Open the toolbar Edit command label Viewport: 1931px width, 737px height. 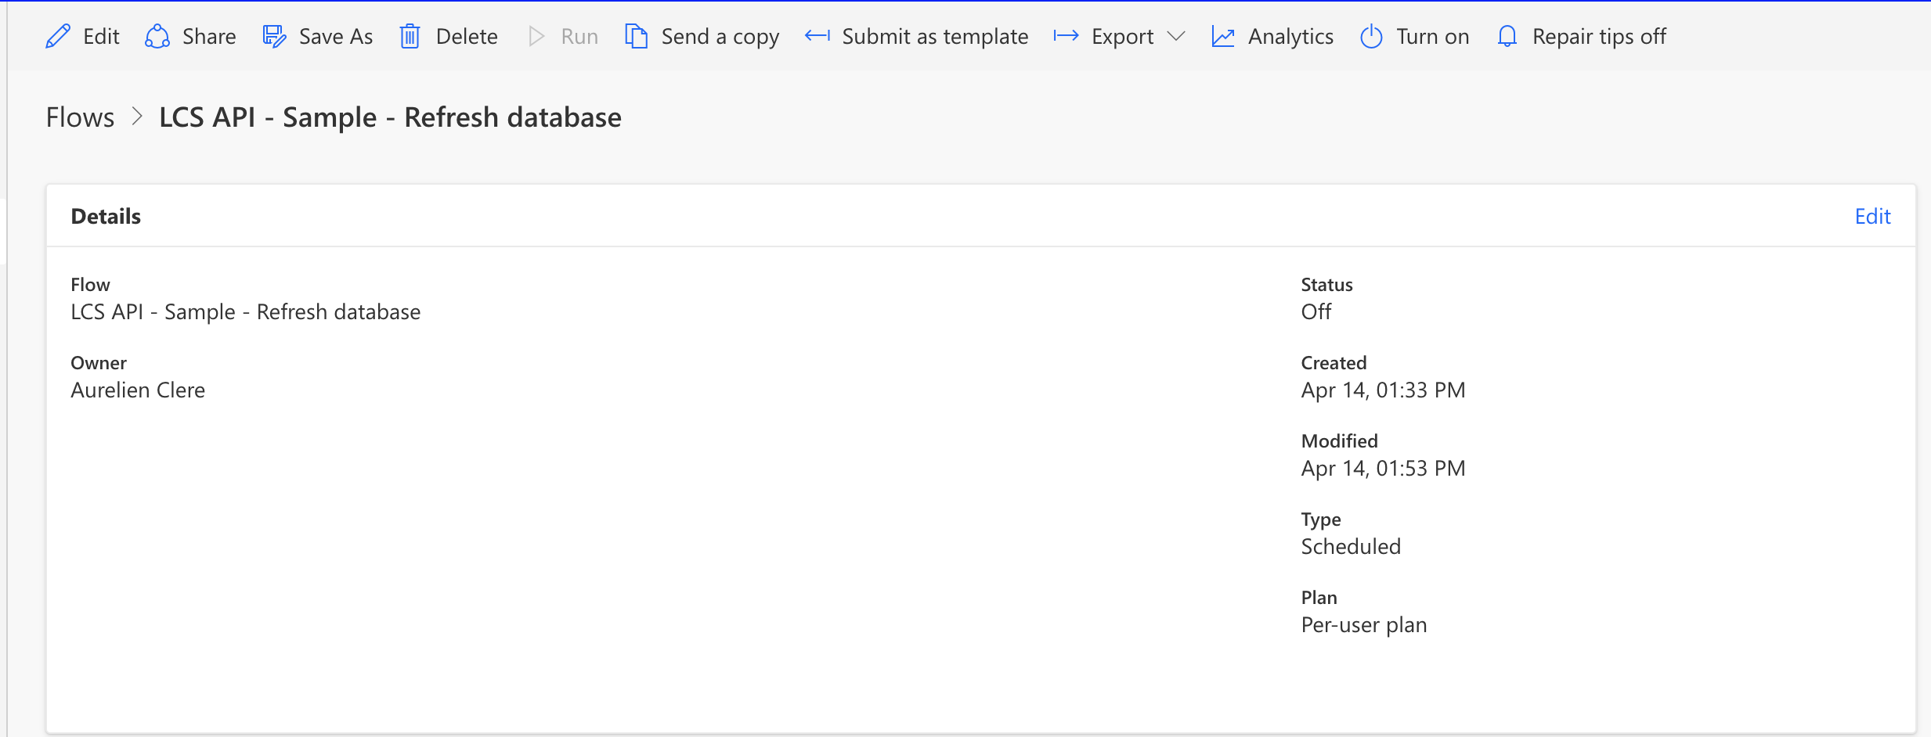[101, 37]
